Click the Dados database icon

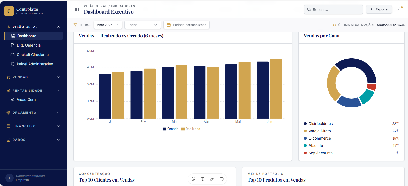[x=8, y=140]
